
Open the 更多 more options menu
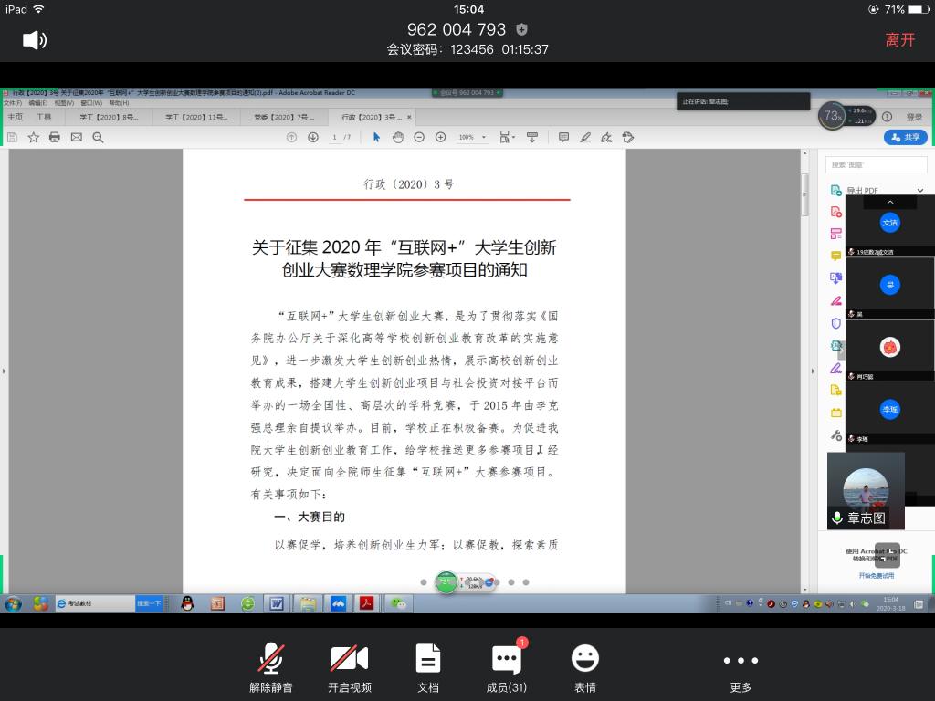coord(741,666)
